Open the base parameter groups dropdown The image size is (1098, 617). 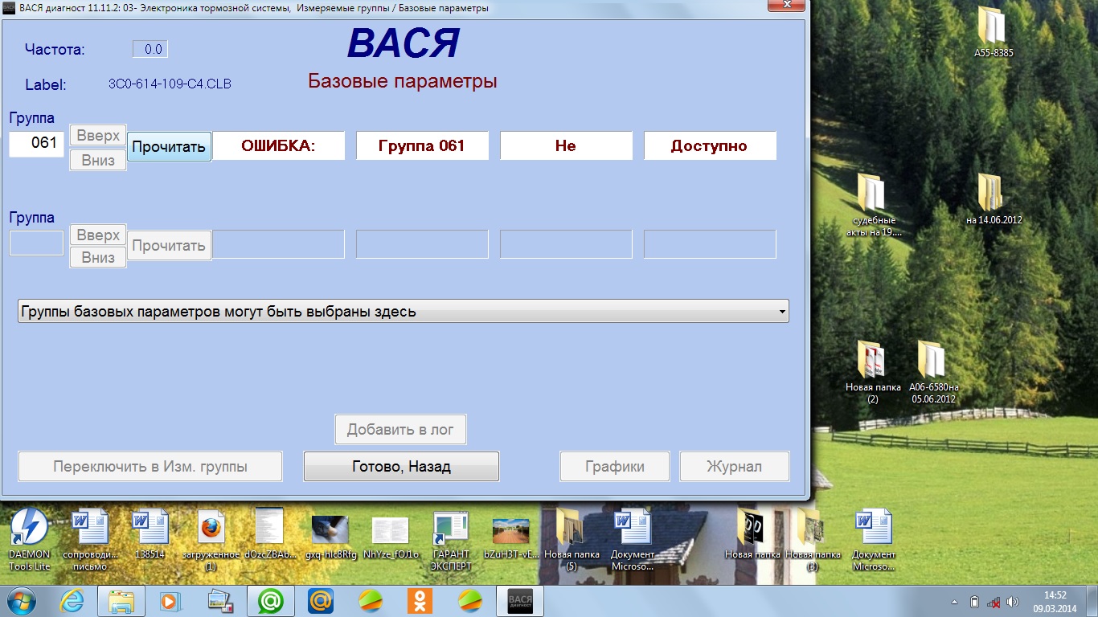coord(403,311)
